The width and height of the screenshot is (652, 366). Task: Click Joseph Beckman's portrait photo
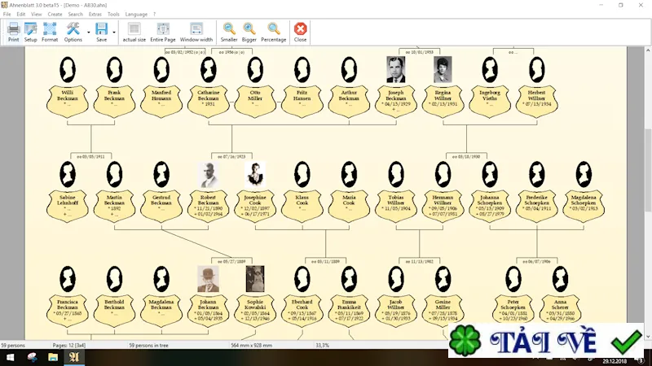[395, 69]
